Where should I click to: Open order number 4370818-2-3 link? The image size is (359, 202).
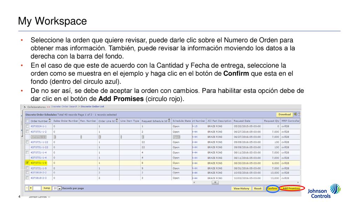coord(39,178)
